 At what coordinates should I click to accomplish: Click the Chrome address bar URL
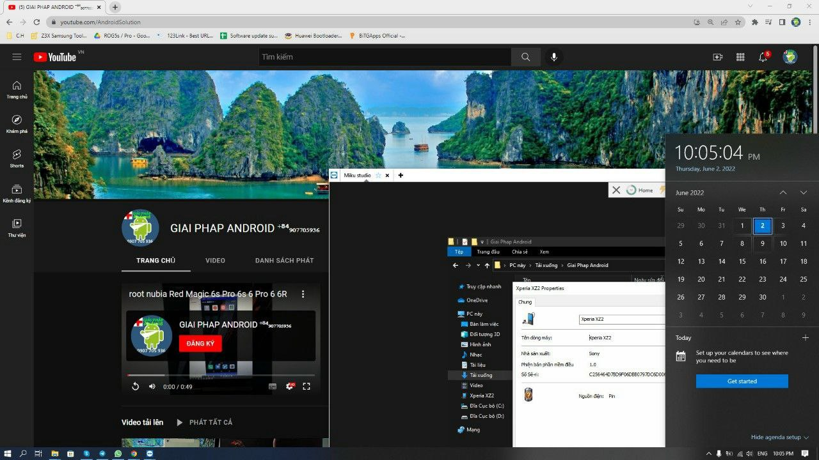pyautogui.click(x=100, y=22)
